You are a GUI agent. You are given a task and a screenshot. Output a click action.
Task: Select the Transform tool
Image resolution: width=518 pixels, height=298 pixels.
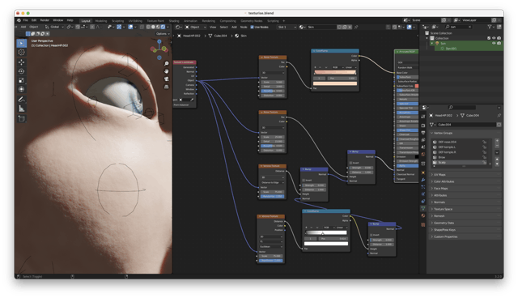[x=22, y=89]
